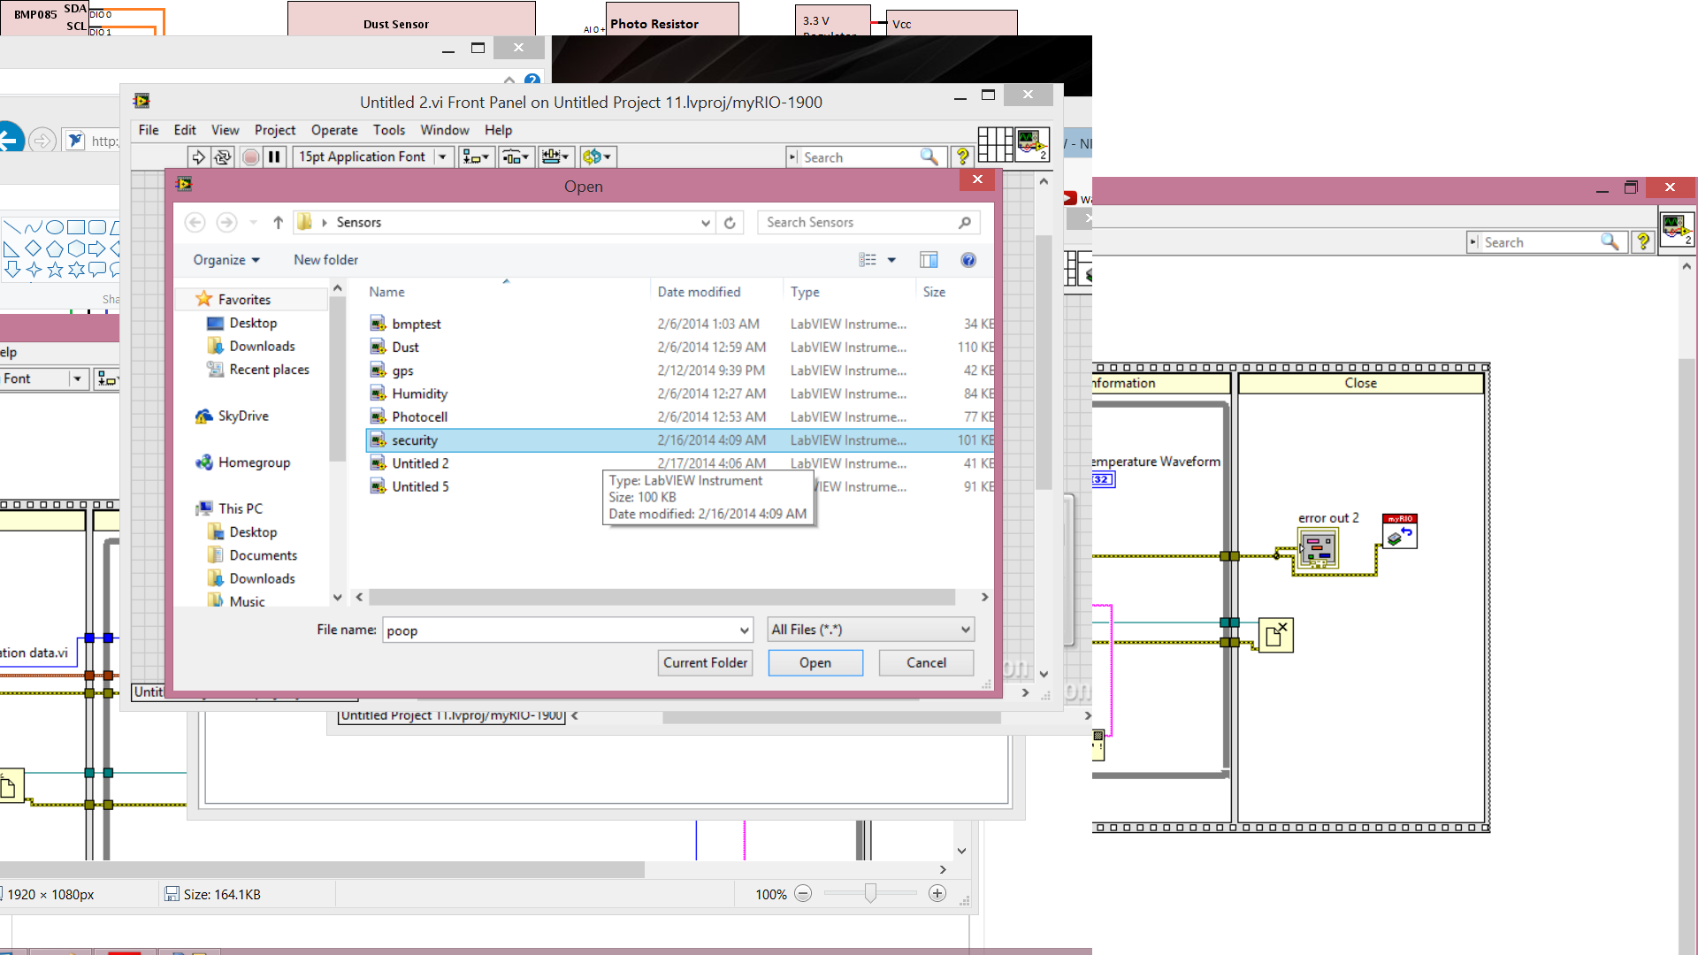Select the Photocell file
The image size is (1698, 955).
click(x=680, y=416)
